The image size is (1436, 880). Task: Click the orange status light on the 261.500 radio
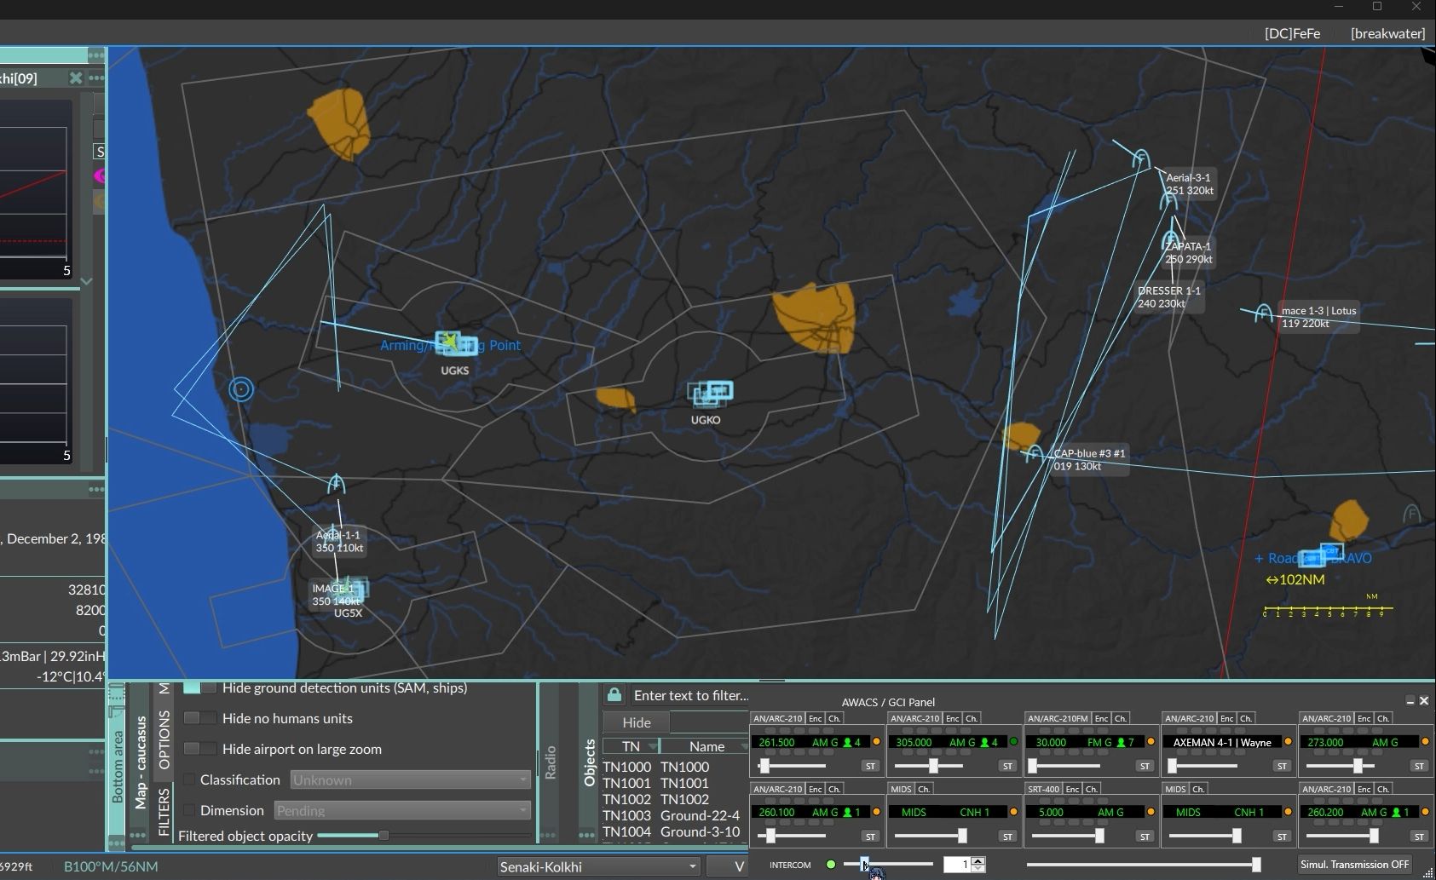click(x=876, y=742)
